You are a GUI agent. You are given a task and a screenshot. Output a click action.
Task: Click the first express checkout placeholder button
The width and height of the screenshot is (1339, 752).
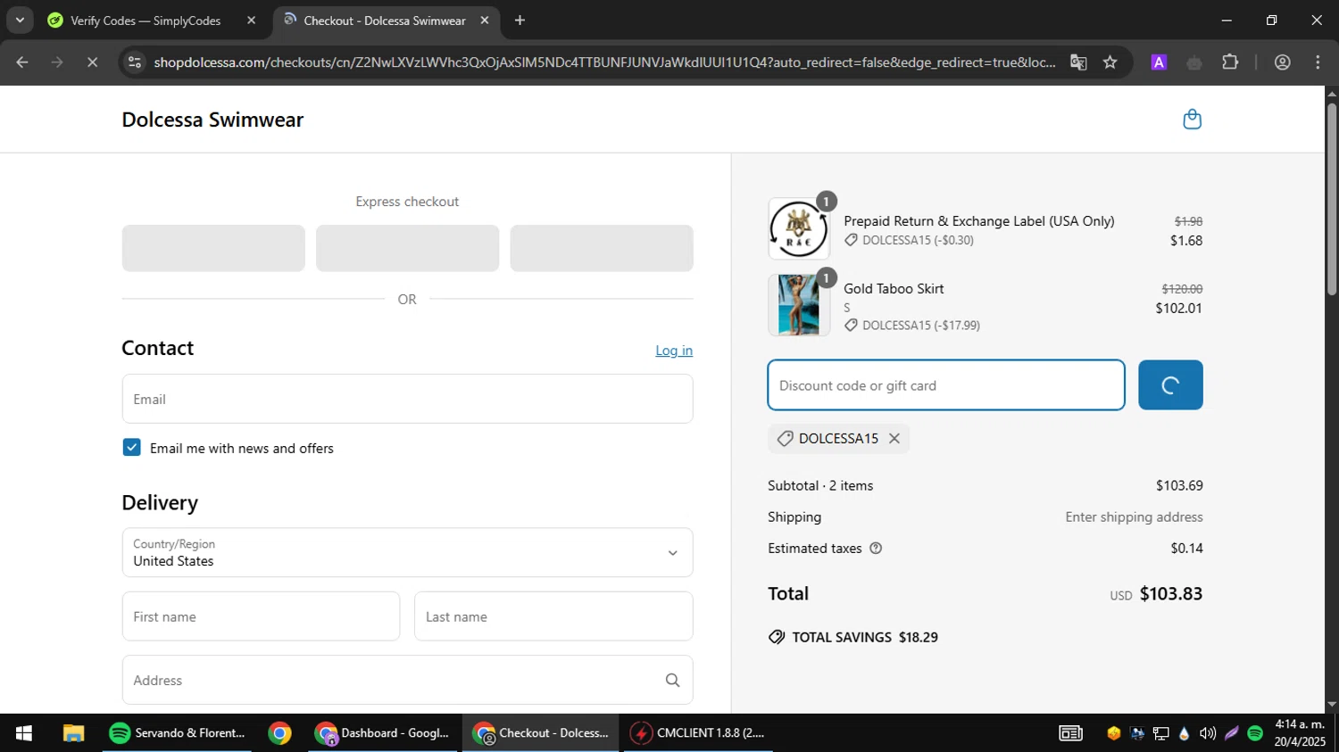[x=213, y=248]
